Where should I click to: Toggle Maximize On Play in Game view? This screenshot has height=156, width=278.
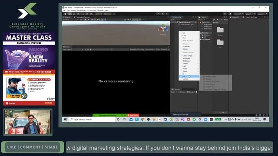tap(137, 49)
